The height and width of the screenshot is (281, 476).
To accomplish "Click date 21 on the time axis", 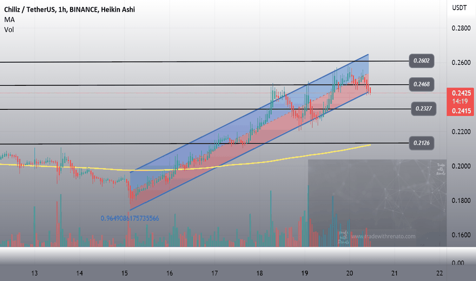I will pos(394,273).
